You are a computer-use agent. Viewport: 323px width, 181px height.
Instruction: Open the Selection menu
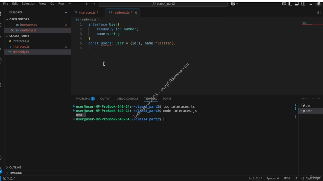[29, 4]
